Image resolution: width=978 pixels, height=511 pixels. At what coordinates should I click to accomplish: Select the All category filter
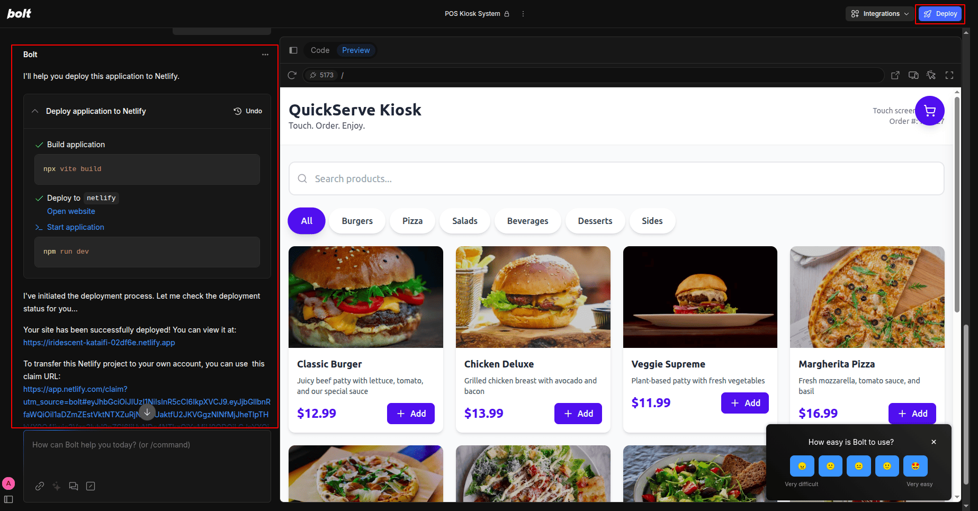[307, 221]
